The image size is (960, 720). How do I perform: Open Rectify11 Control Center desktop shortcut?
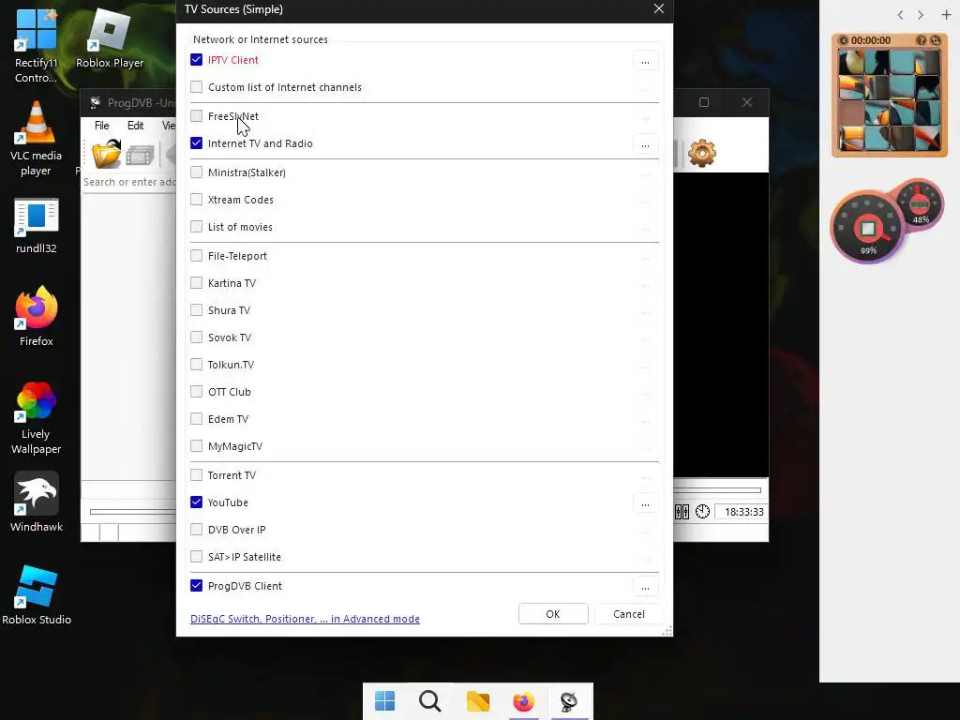[37, 46]
